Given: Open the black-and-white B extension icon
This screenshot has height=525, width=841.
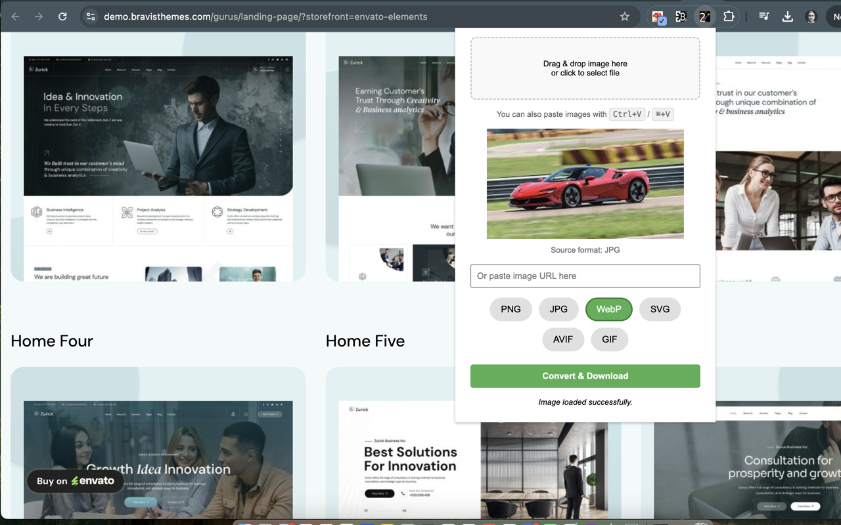Looking at the screenshot, I should pos(681,17).
